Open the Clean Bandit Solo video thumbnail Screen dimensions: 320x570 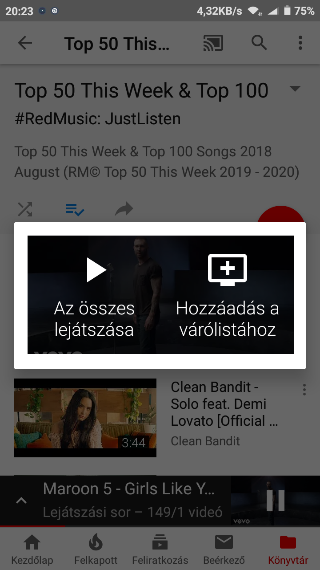tap(85, 418)
